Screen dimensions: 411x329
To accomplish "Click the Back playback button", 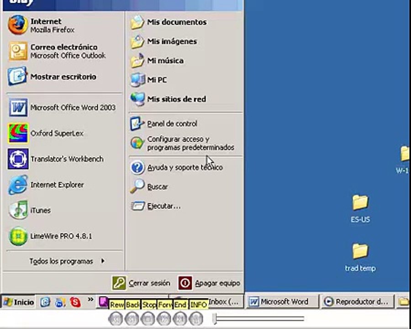I will 132,319.
